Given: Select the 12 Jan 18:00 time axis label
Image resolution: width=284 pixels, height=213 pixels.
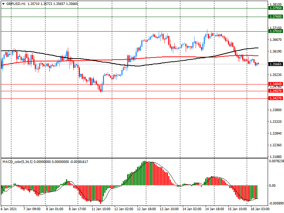Looking at the screenshot, I should point(146,209).
